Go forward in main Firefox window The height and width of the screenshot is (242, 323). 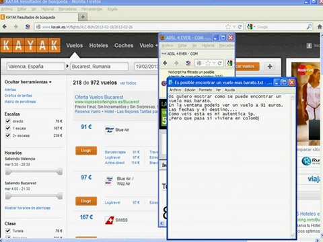(x=15, y=27)
